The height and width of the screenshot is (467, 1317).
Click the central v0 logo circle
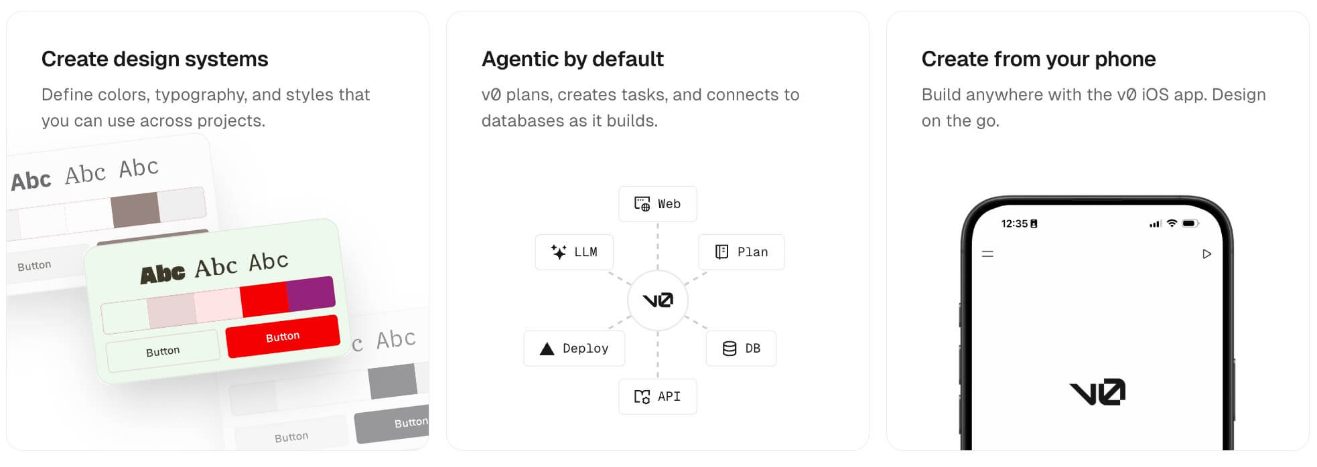658,300
